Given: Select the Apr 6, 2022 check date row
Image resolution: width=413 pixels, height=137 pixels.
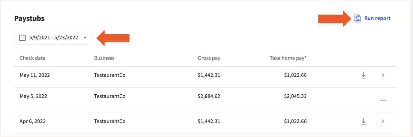Looking at the screenshot, I should [x=33, y=121].
